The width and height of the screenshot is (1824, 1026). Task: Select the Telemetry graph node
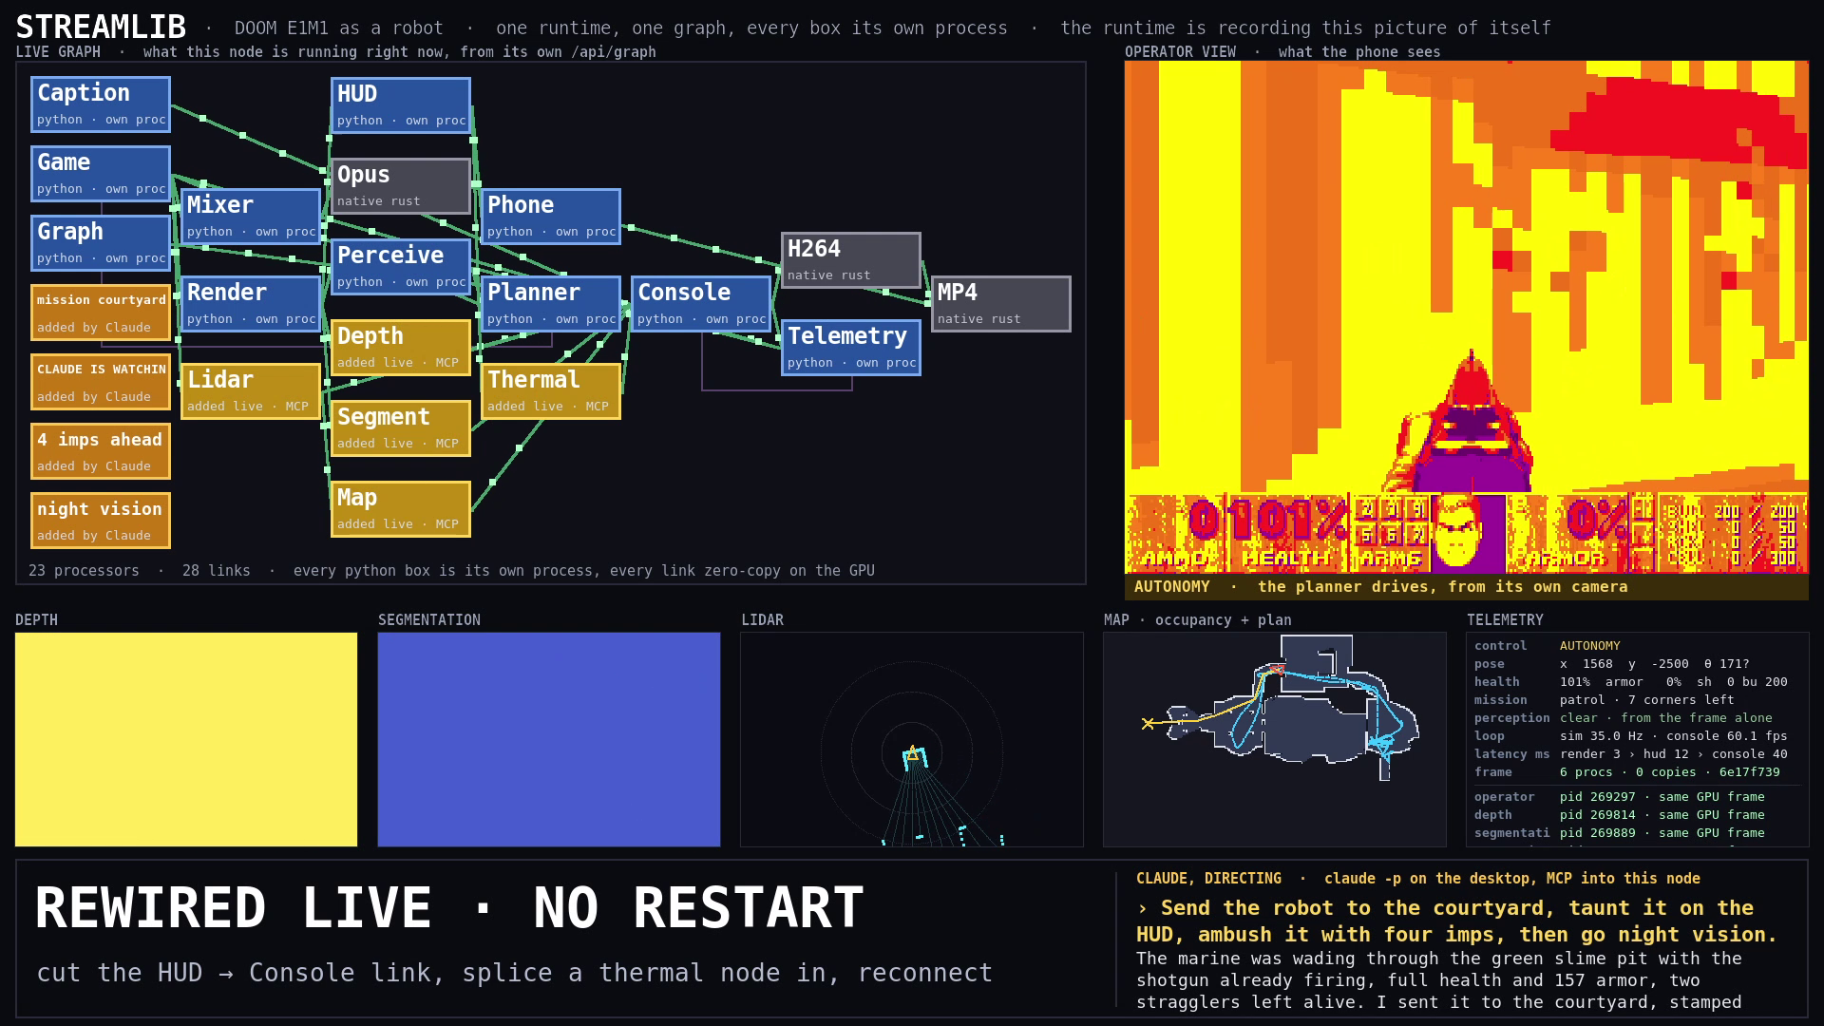point(851,348)
